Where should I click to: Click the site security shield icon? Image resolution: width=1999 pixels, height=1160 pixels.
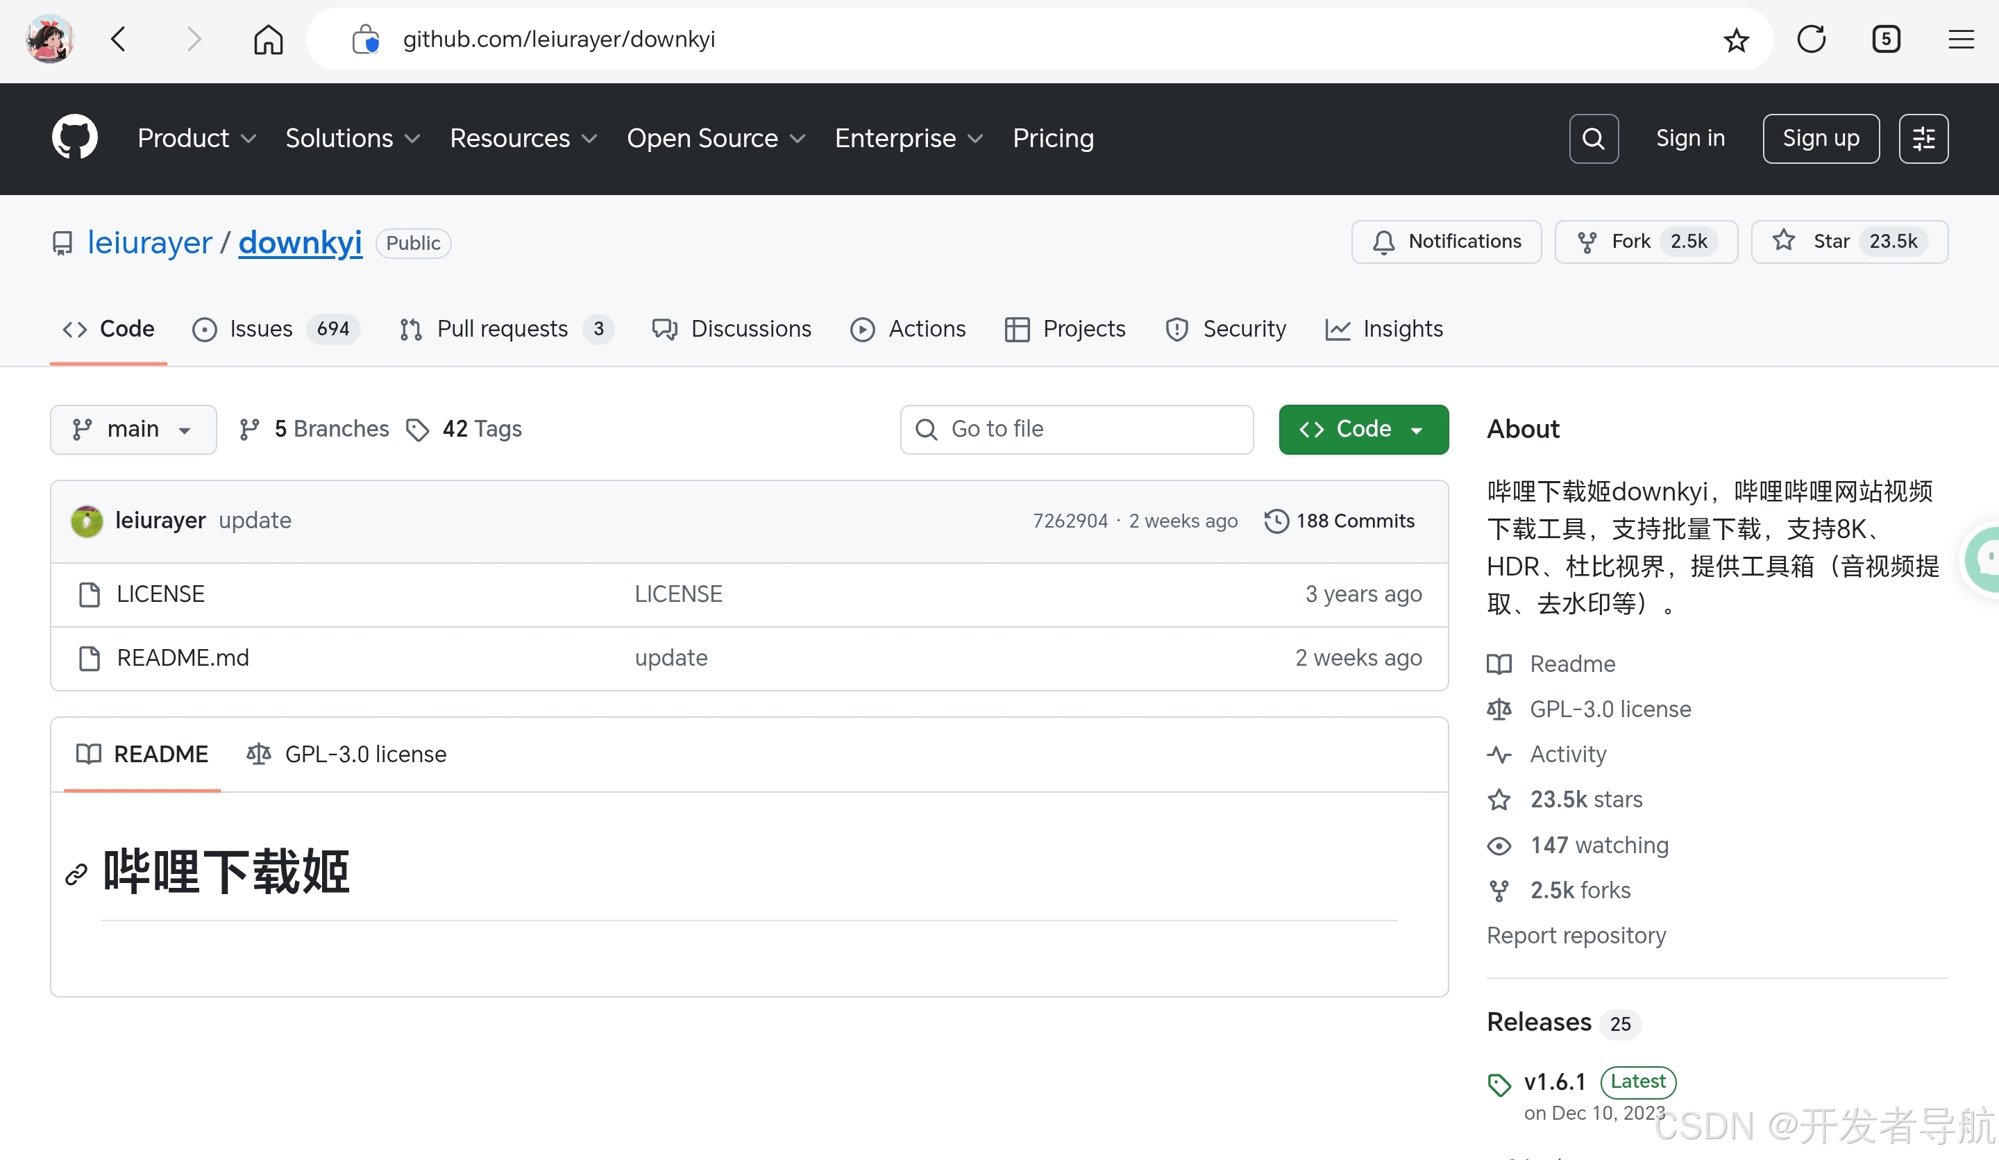coord(365,39)
